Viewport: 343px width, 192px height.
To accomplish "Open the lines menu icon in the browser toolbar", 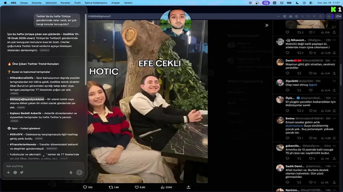I will (314, 16).
